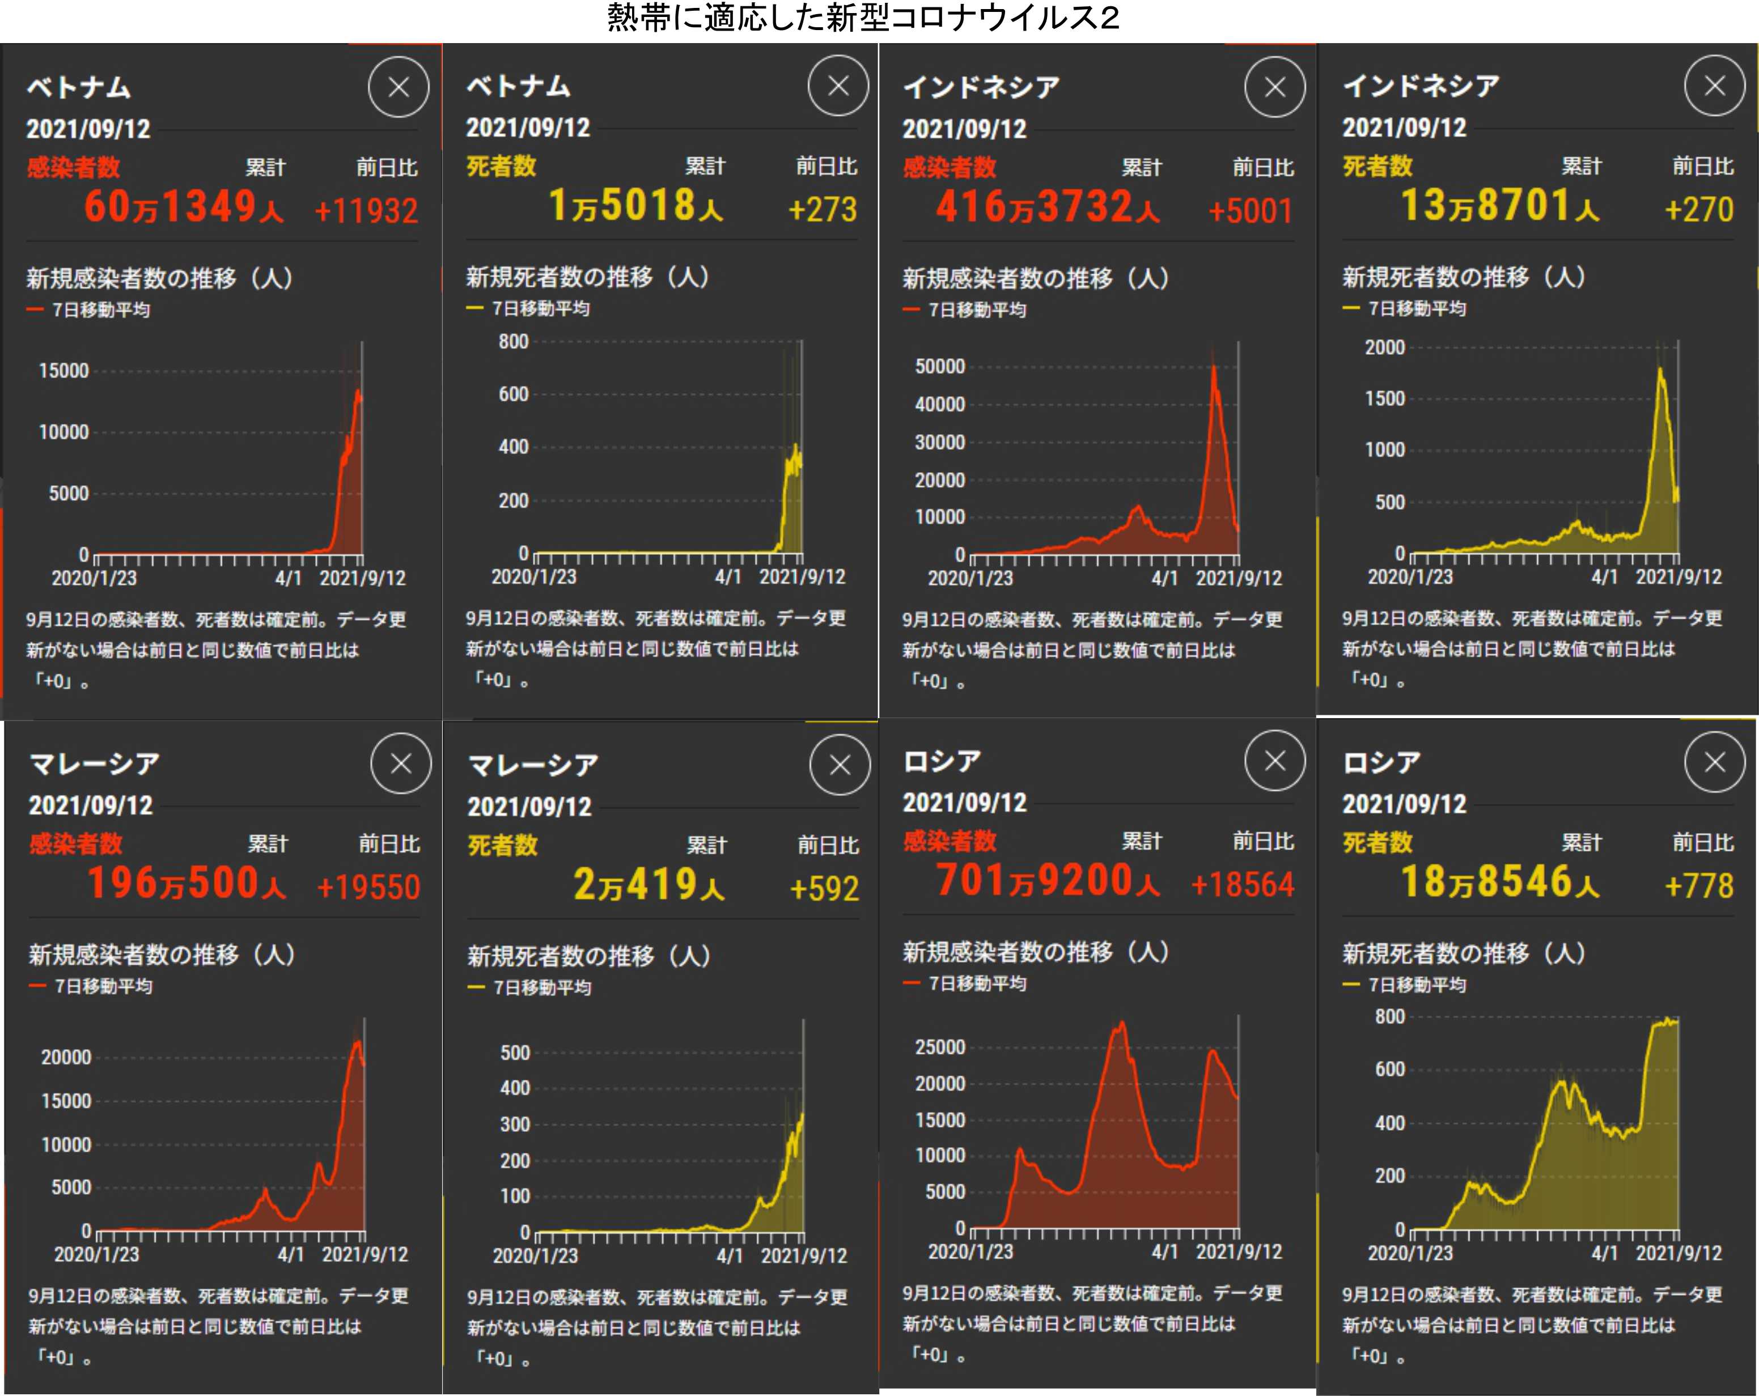Close the Vietnam infections card

(x=398, y=87)
